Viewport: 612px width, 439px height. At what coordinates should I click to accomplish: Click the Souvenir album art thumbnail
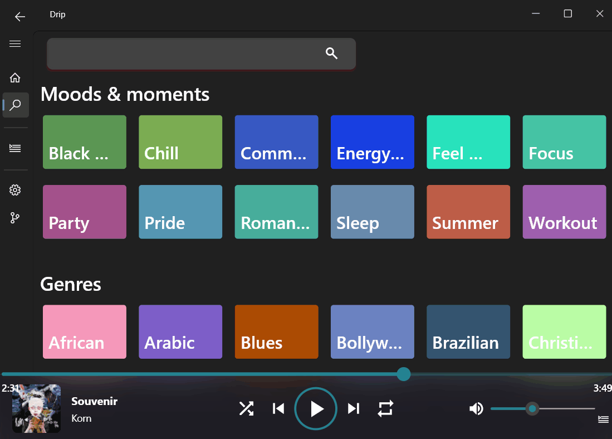pos(36,408)
